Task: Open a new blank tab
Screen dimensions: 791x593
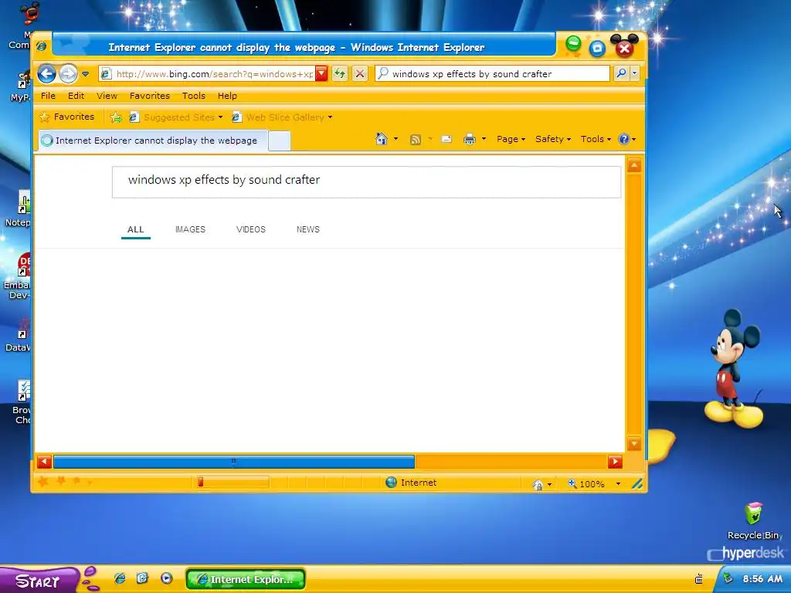Action: click(x=279, y=141)
